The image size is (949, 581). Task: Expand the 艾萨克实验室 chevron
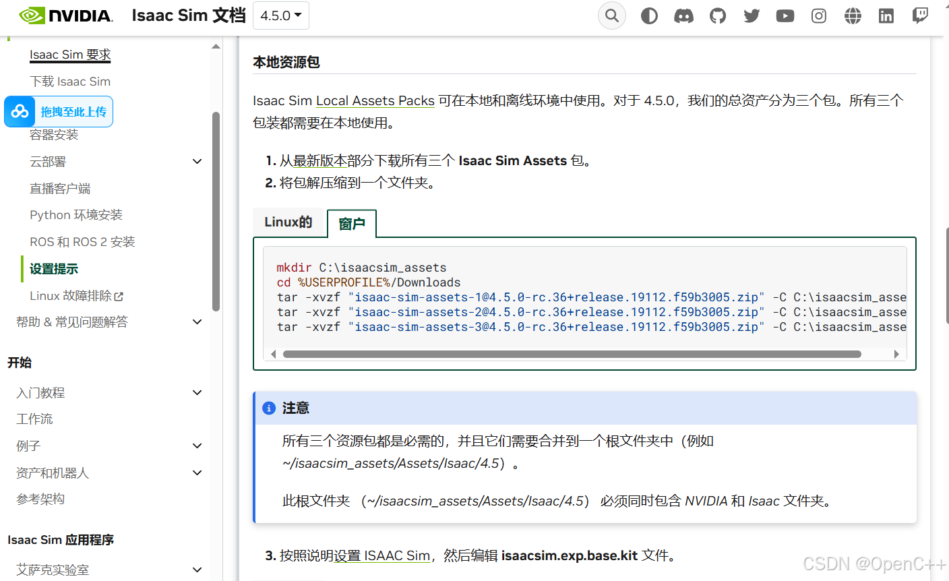(197, 570)
